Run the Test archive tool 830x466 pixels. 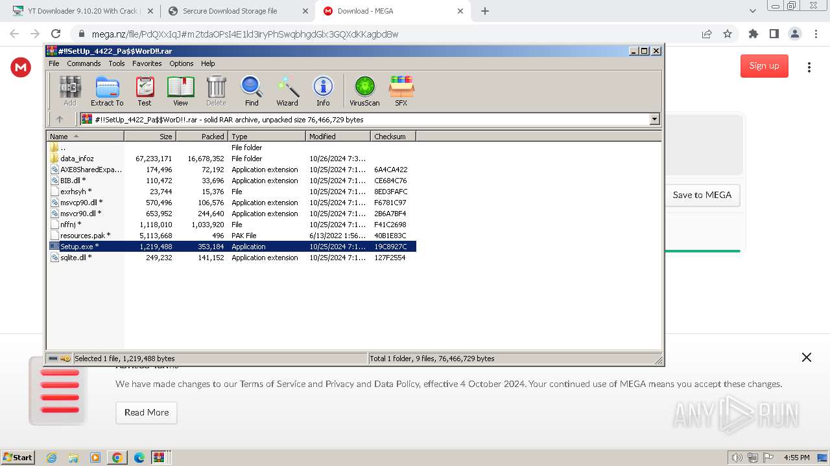pos(145,91)
